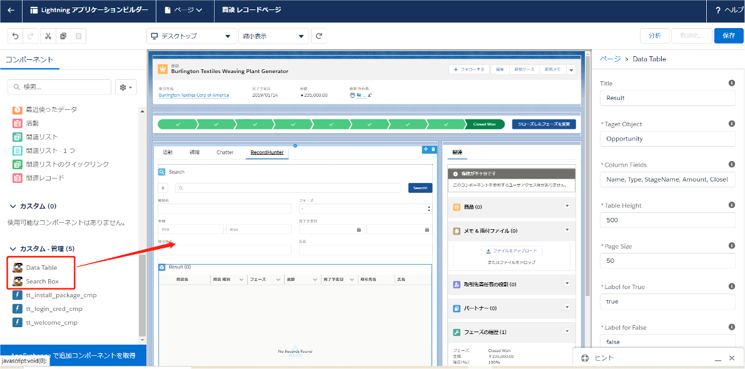Click the move handle on the selected component
This screenshot has width=745, height=369.
tap(426, 149)
